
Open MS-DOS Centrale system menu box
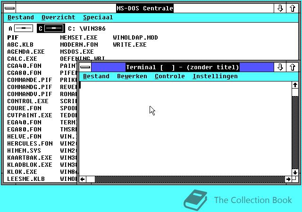point(9,8)
